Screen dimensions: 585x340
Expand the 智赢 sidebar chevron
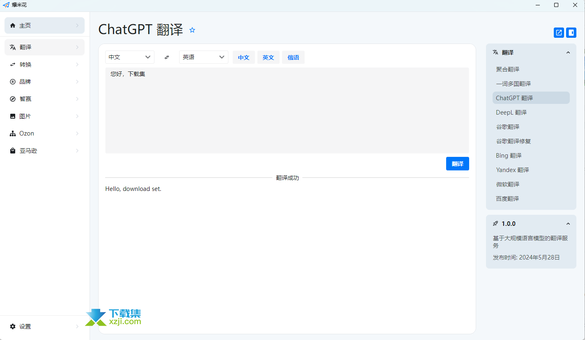[77, 99]
